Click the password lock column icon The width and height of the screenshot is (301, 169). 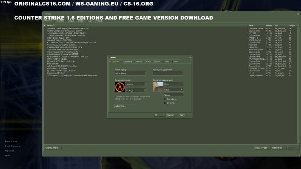coord(45,26)
